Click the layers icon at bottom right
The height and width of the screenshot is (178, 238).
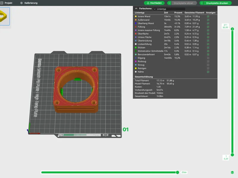coord(232,172)
